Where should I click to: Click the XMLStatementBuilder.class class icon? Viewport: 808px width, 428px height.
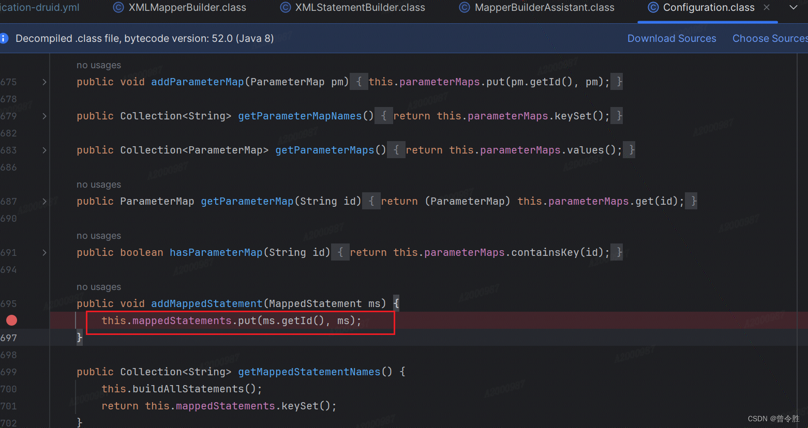tap(286, 8)
